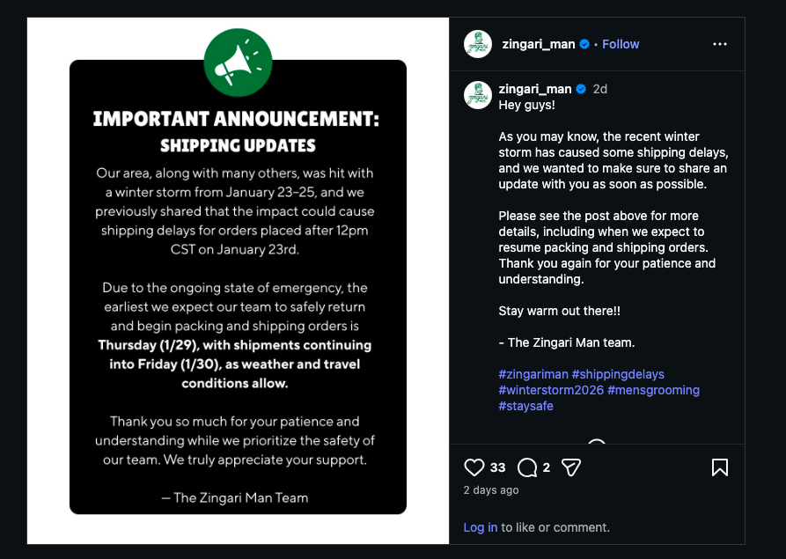Open the zingari_man profile from the header username
Image resolution: width=786 pixels, height=559 pixels.
(538, 44)
